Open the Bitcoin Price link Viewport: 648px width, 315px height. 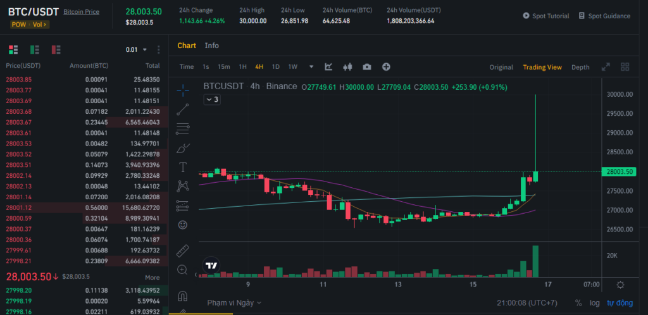pos(82,12)
